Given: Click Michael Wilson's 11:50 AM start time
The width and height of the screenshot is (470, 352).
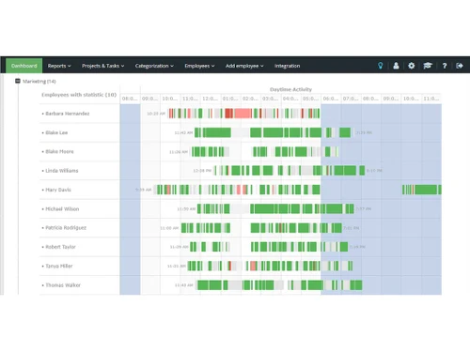Looking at the screenshot, I should (x=186, y=208).
